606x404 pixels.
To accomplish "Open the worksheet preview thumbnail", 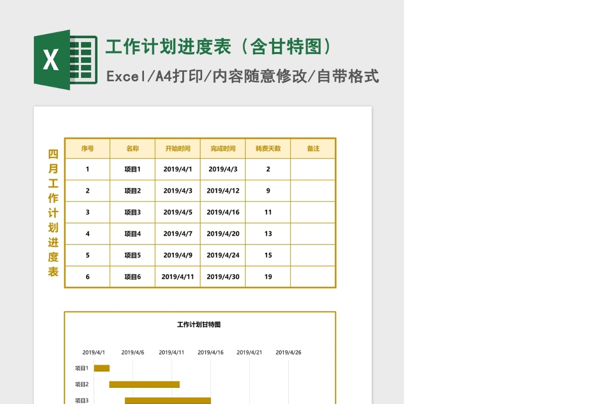I will pyautogui.click(x=203, y=255).
